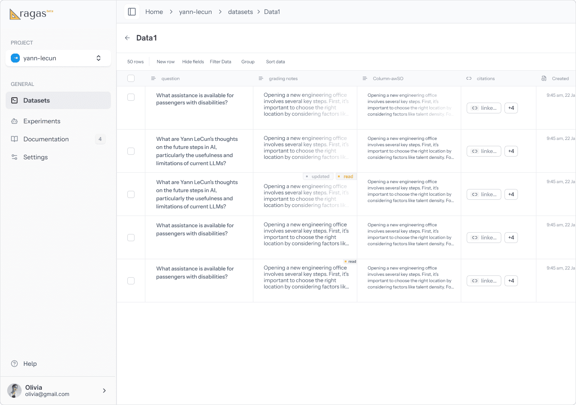Screen dimensions: 576x405
Task: Click the icon beside Column-awSO header
Action: click(365, 78)
